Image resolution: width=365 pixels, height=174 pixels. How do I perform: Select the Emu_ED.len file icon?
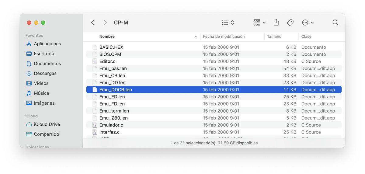95,97
